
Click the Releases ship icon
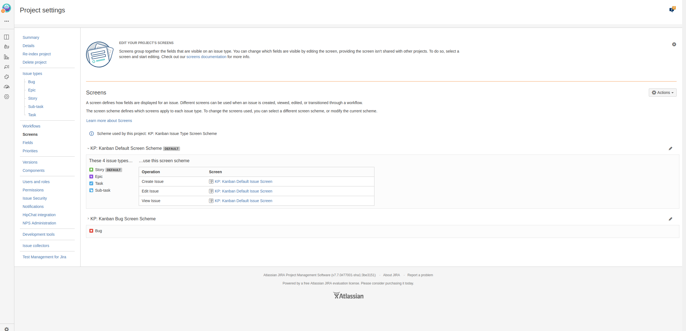point(7,47)
